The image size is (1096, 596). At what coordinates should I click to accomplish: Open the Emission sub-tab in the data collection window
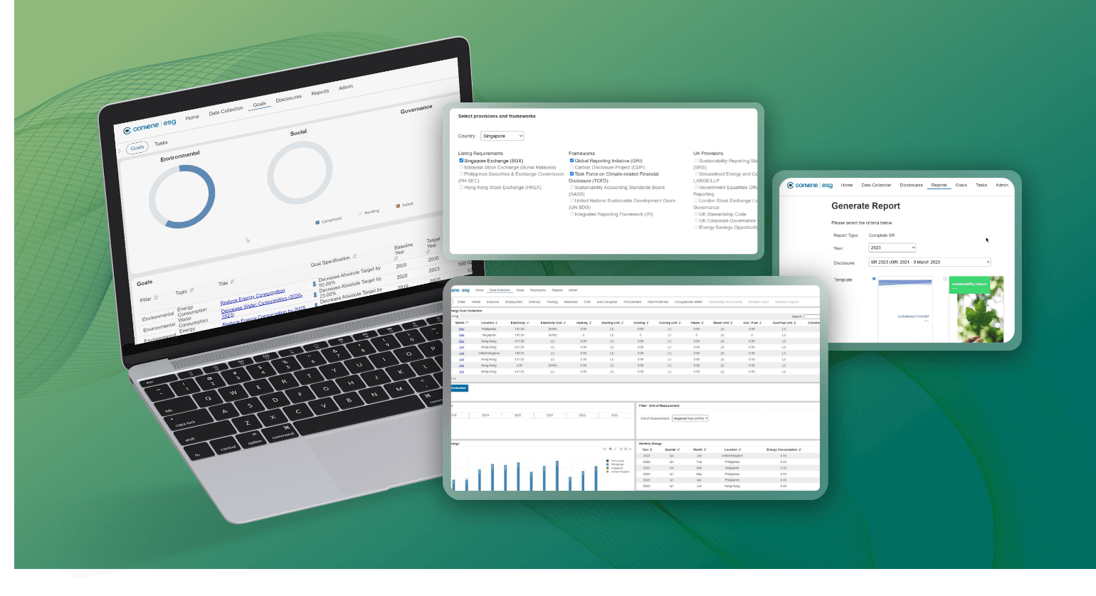pos(492,302)
